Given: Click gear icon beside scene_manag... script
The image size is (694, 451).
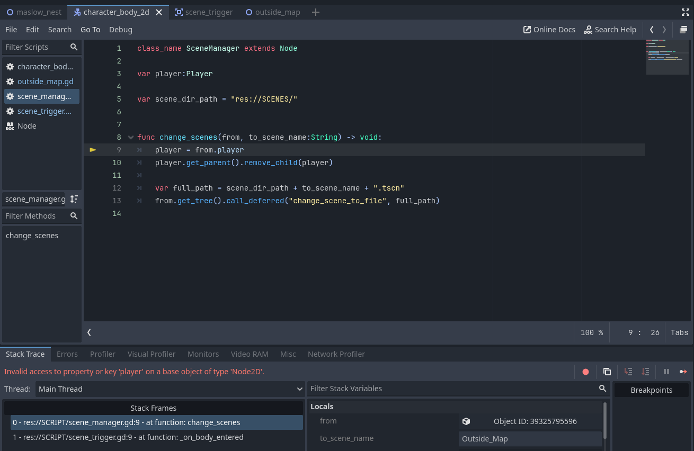Looking at the screenshot, I should pyautogui.click(x=10, y=96).
